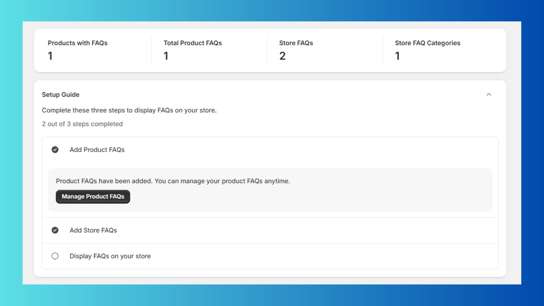Click the Products with FAQs stat label
The image size is (544, 306).
point(78,43)
